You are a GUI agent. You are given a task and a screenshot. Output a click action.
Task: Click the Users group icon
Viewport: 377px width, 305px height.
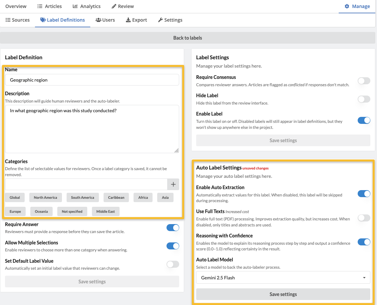98,20
